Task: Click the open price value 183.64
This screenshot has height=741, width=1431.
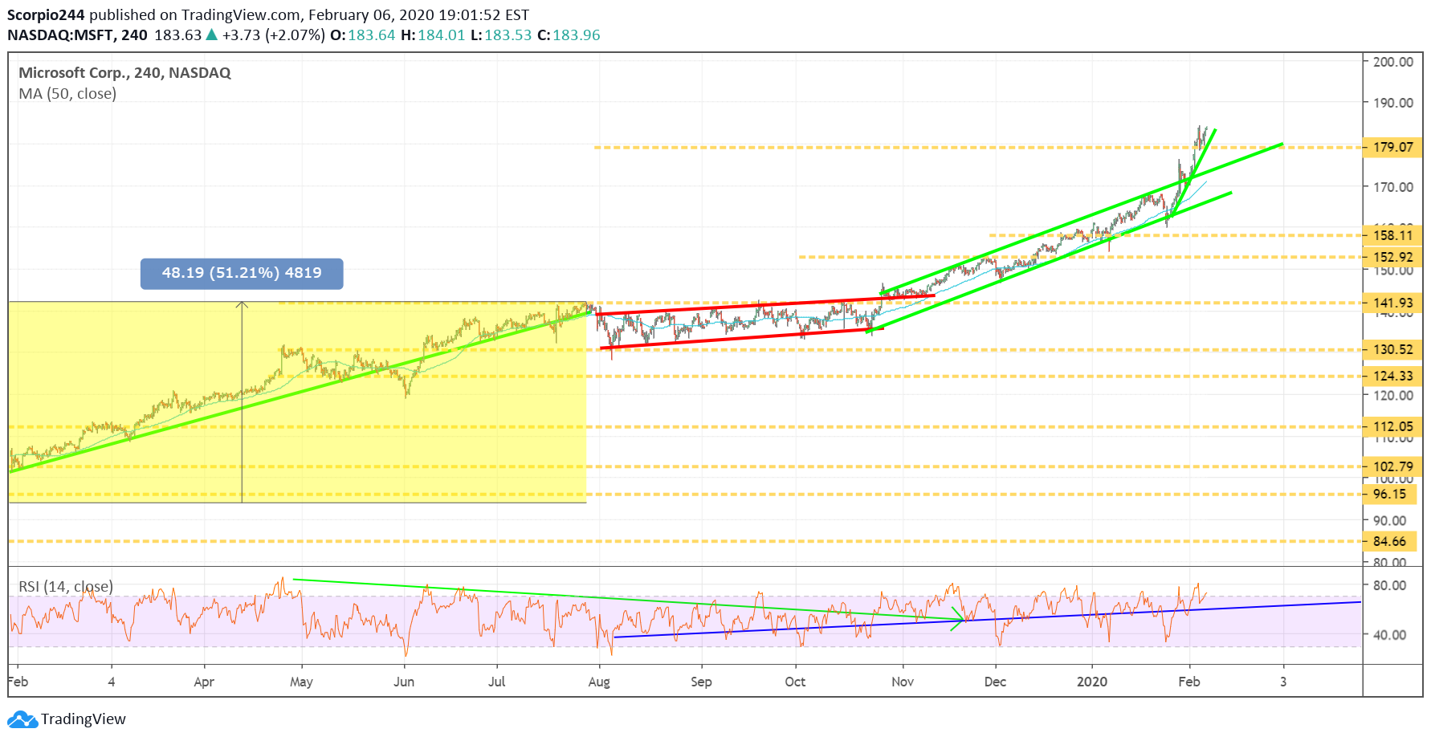Action: click(372, 35)
